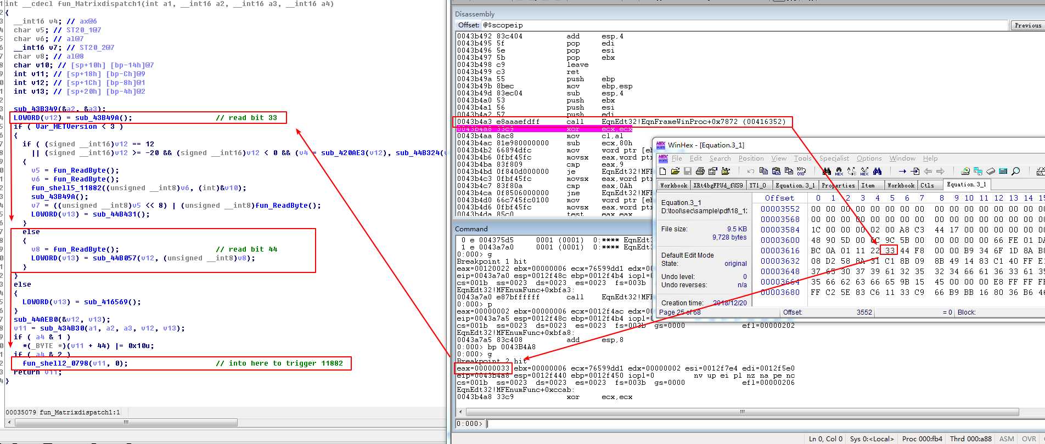Click the WinHex magnifier Analyze icon
The width and height of the screenshot is (1045, 444).
pyautogui.click(x=1016, y=172)
